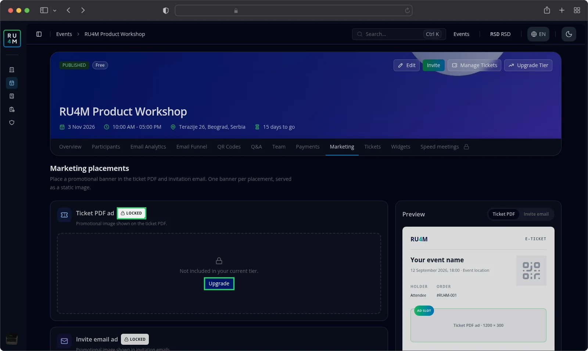Collapse the sidebar panel icon beside Events
This screenshot has width=588, height=351.
39,34
